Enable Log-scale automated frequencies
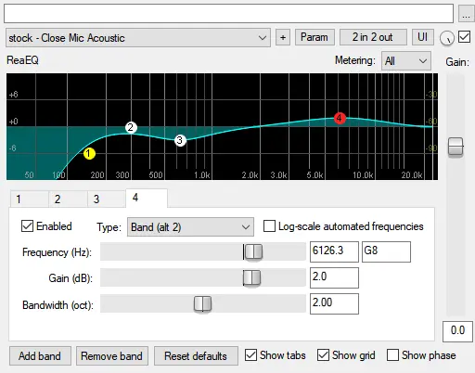The height and width of the screenshot is (373, 475). point(269,226)
